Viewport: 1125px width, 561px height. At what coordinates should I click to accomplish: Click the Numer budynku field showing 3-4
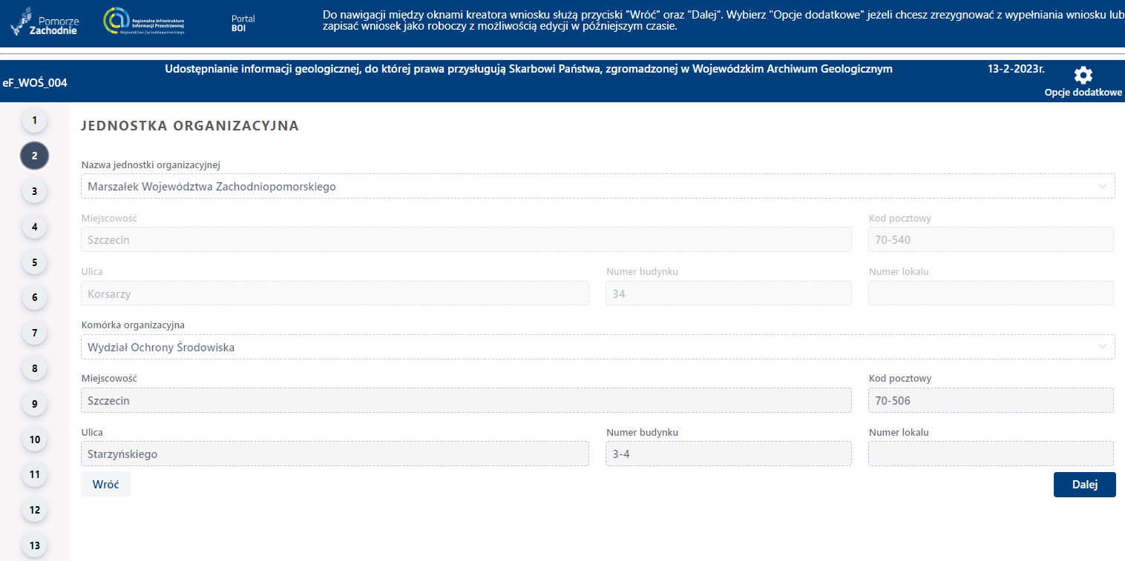[728, 454]
